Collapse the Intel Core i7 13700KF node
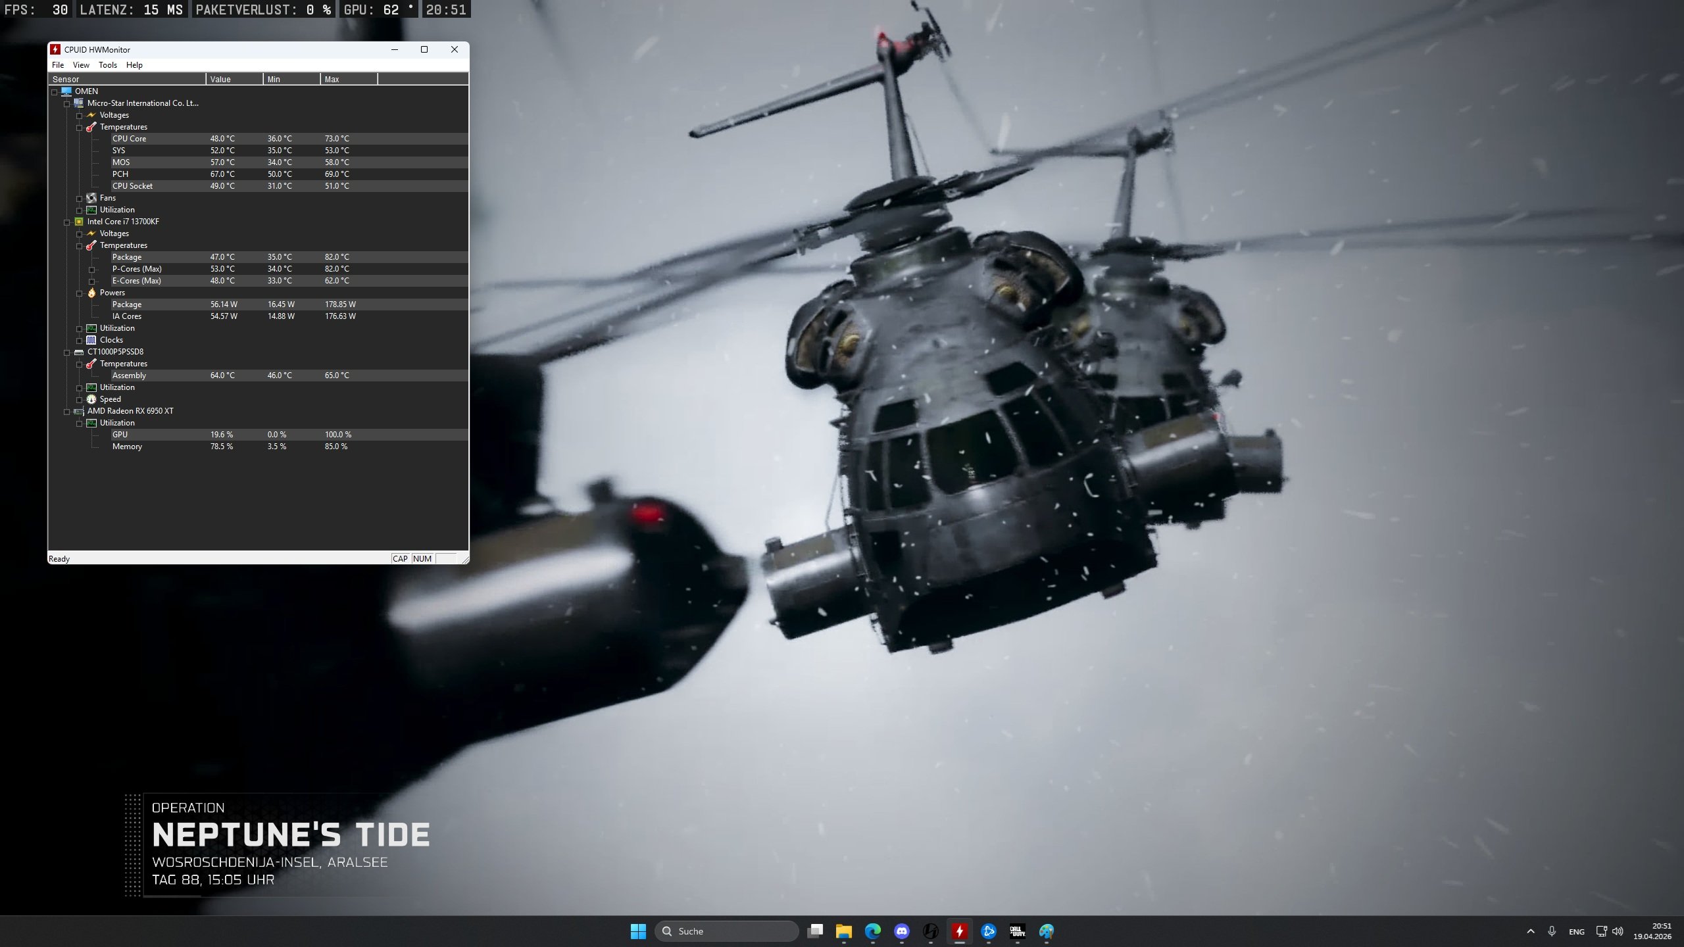Screen dimensions: 1684x947 click(x=66, y=222)
